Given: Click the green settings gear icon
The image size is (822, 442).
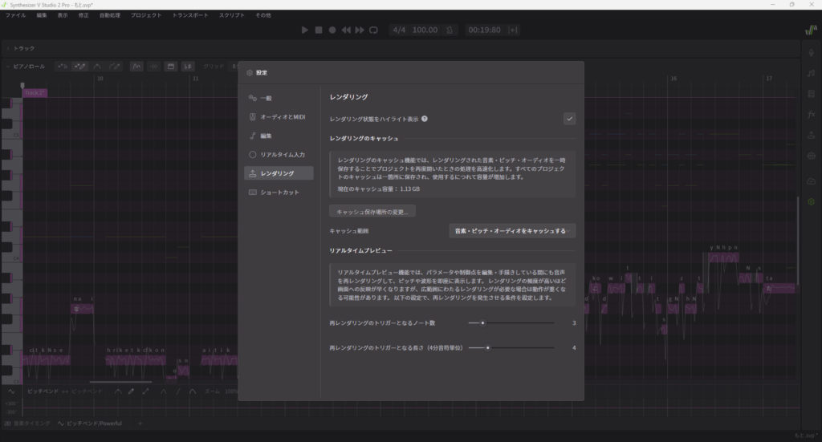Looking at the screenshot, I should 811,201.
